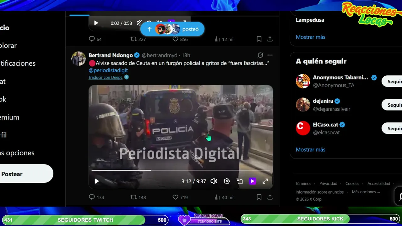The width and height of the screenshot is (402, 226).
Task: Click dejanira's profile avatar
Action: [303, 105]
